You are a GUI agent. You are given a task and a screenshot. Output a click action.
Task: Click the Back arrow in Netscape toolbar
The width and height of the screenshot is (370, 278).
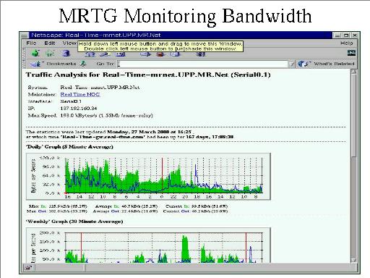tap(35, 53)
